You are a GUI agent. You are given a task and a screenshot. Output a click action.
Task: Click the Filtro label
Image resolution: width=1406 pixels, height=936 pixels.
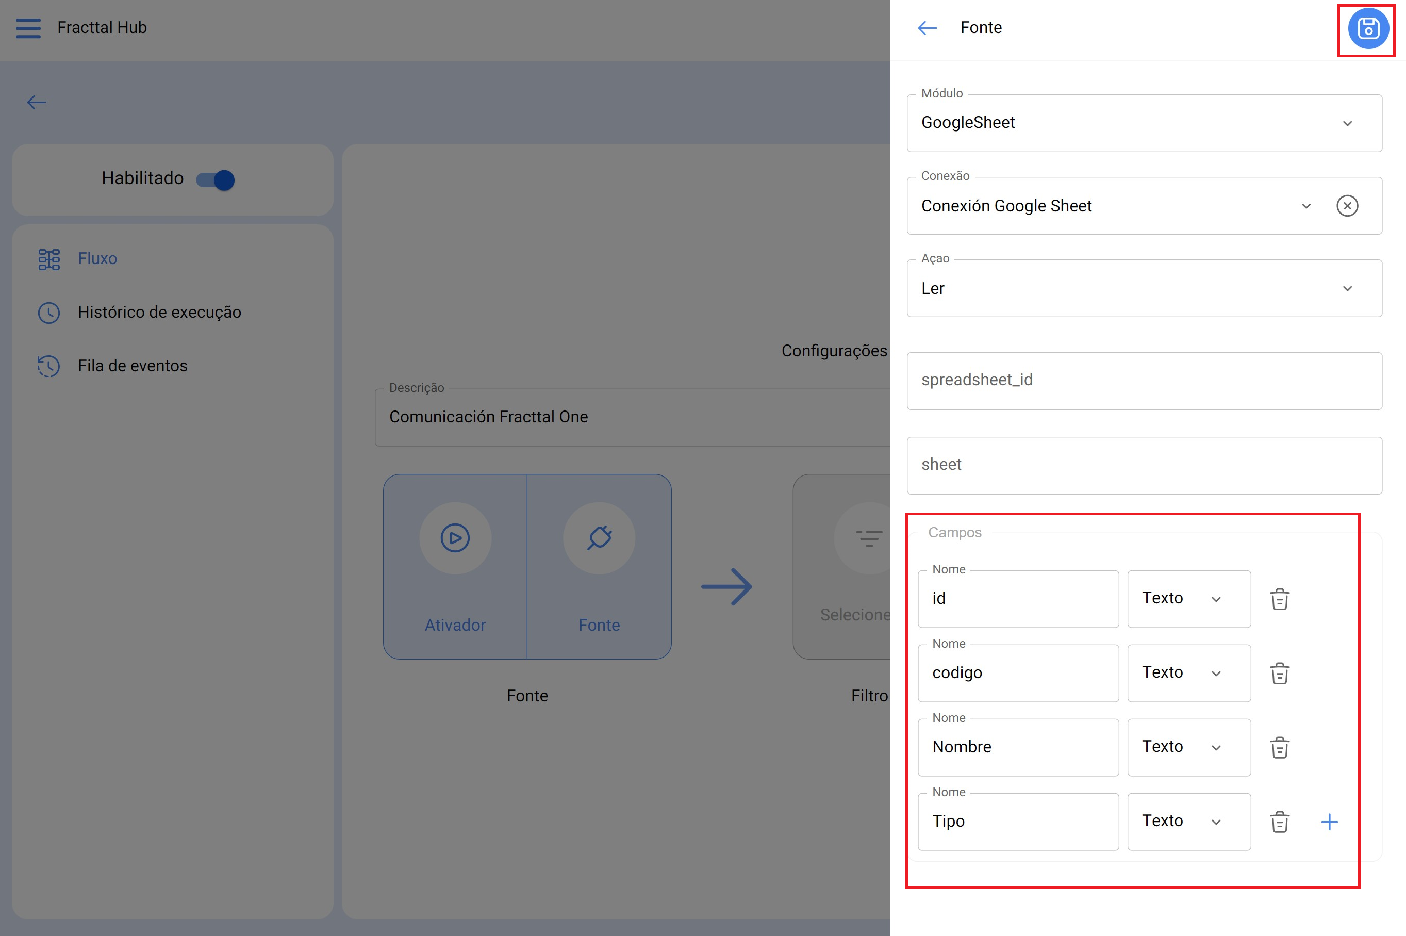pyautogui.click(x=869, y=696)
